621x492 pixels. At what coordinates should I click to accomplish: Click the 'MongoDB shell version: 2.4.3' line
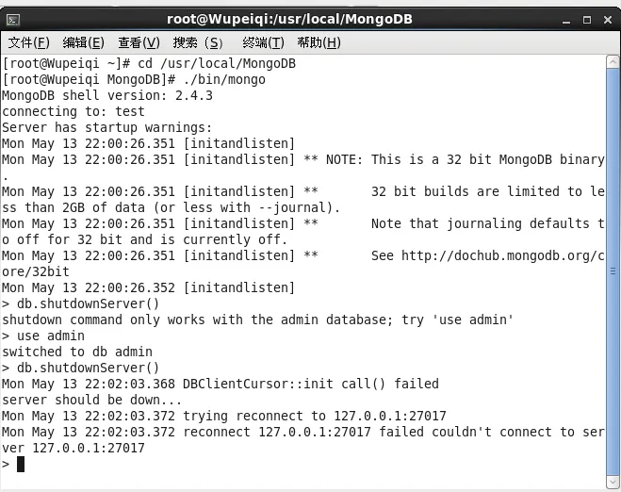tap(107, 95)
